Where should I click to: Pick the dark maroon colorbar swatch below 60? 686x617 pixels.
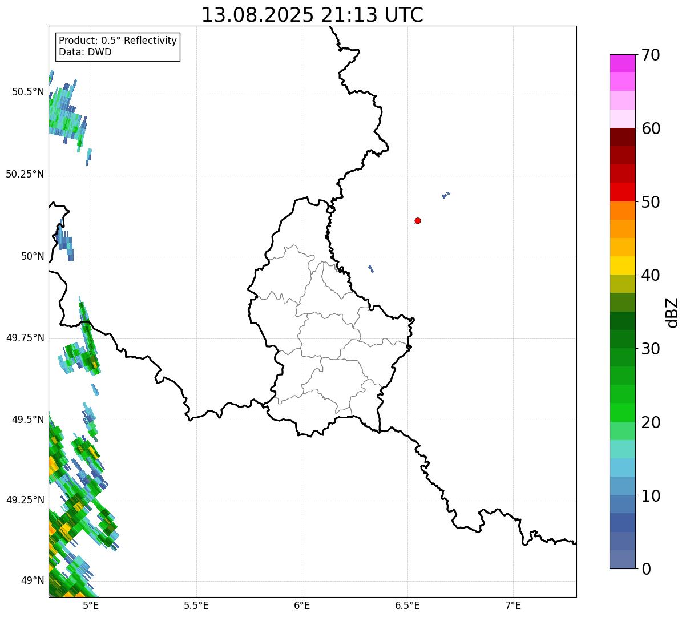(623, 137)
